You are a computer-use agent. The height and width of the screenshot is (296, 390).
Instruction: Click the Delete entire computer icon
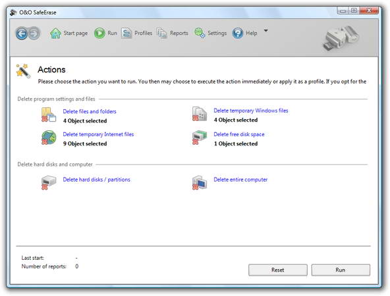coord(200,183)
